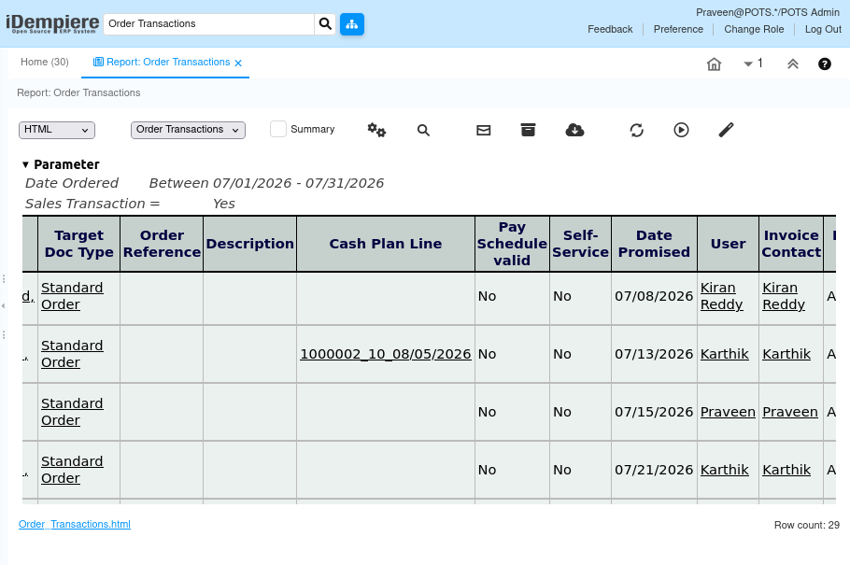The width and height of the screenshot is (850, 565).
Task: Toggle the Summary checkbox
Action: coord(278,129)
